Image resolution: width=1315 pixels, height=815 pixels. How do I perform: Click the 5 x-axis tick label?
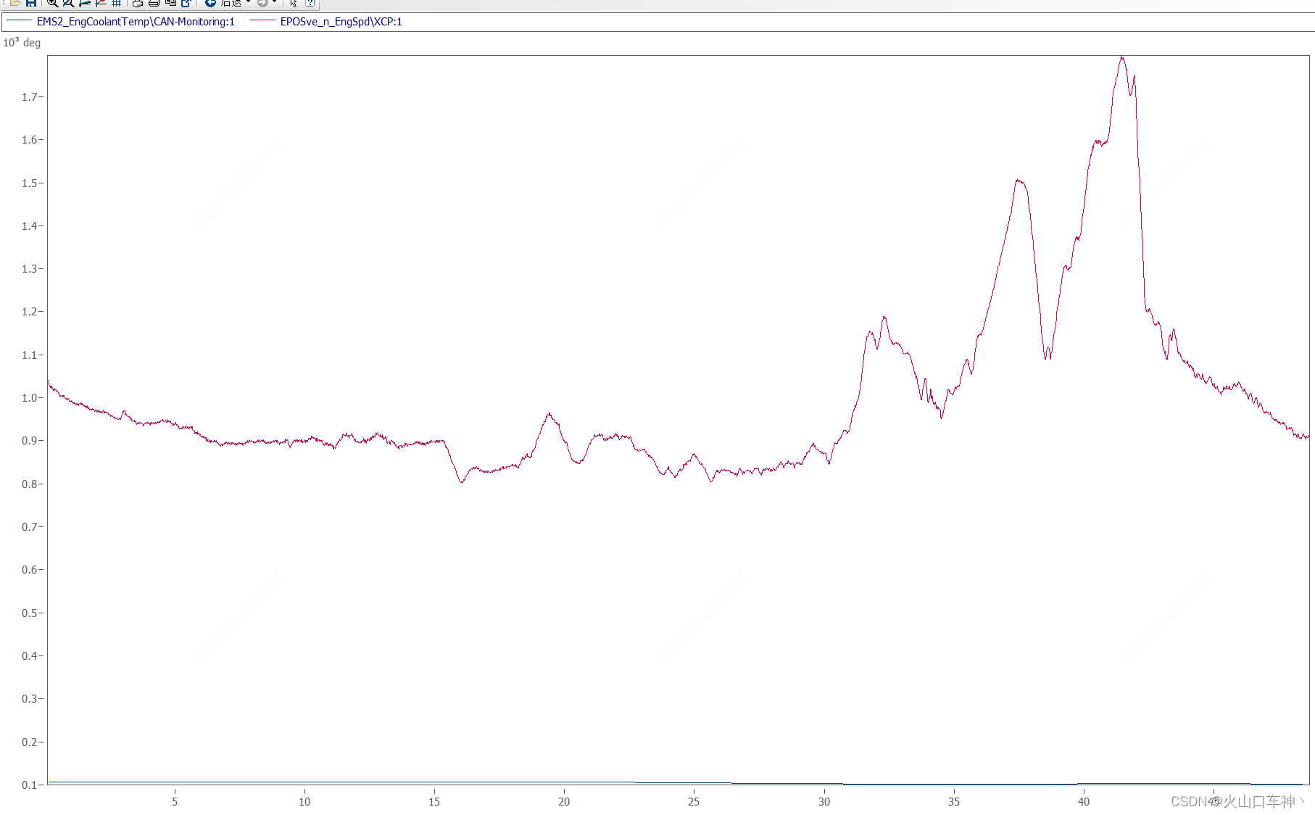pos(175,802)
